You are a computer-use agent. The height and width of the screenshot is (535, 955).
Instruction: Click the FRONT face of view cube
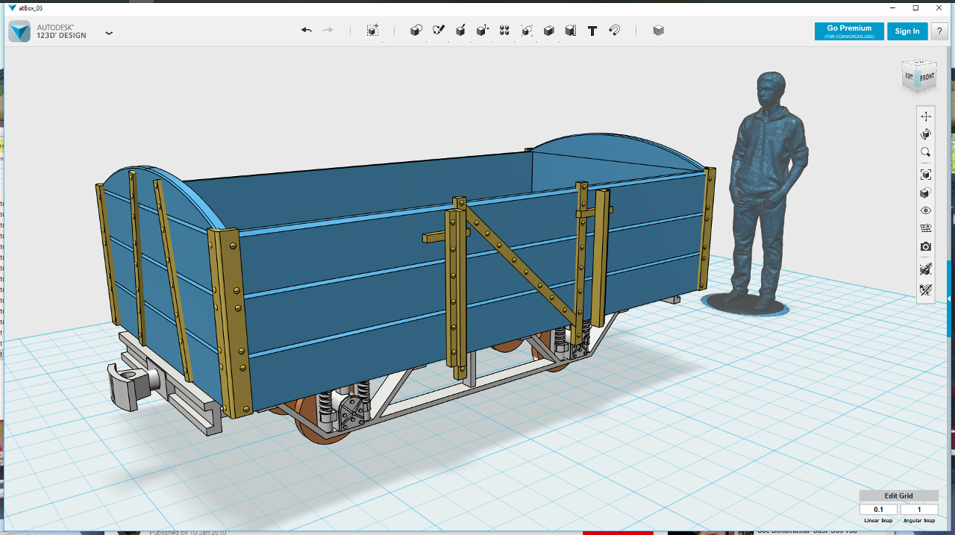coord(926,78)
